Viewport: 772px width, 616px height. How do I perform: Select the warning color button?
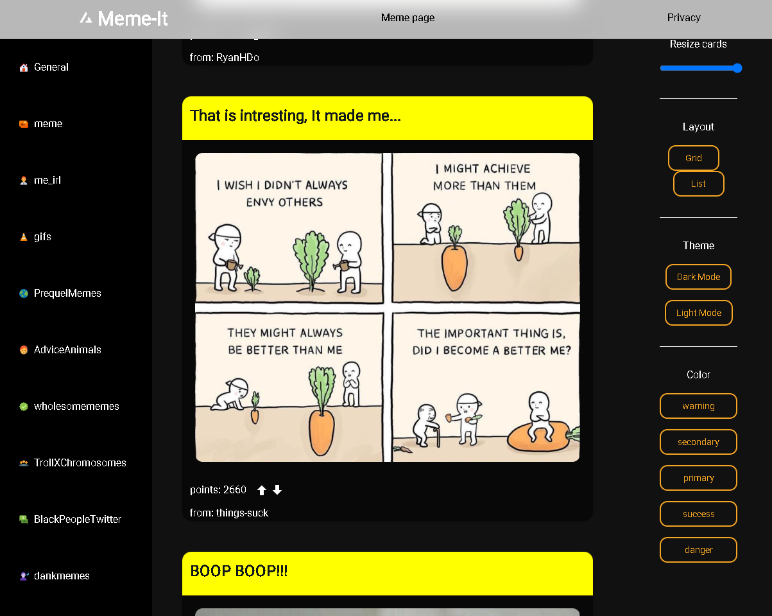698,406
